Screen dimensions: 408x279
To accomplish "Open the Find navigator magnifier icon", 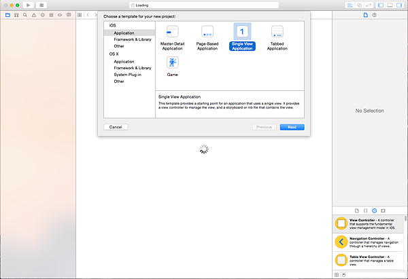I will point(25,15).
